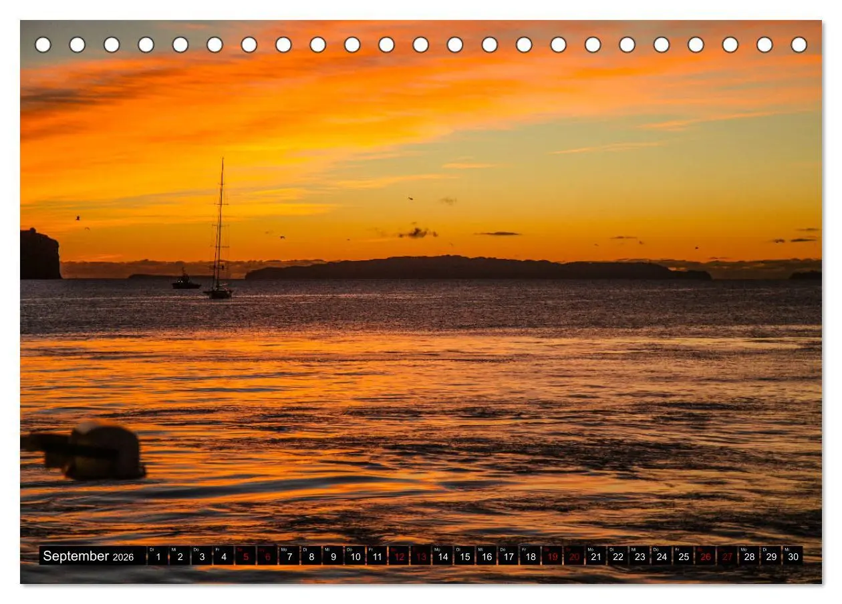This screenshot has width=842, height=604.
Task: Click the dark cliff on the left horizon
Action: [x=39, y=254]
